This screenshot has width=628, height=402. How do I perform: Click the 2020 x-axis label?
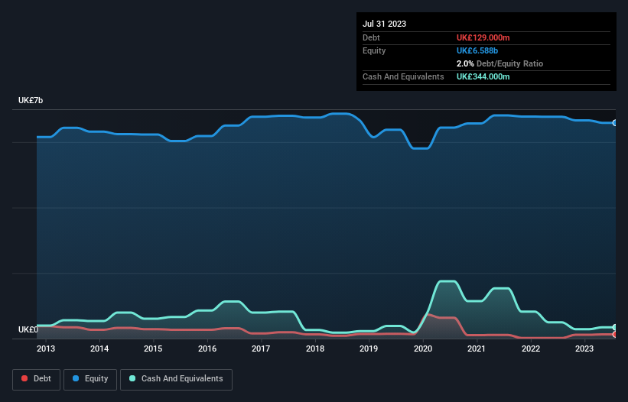click(423, 349)
